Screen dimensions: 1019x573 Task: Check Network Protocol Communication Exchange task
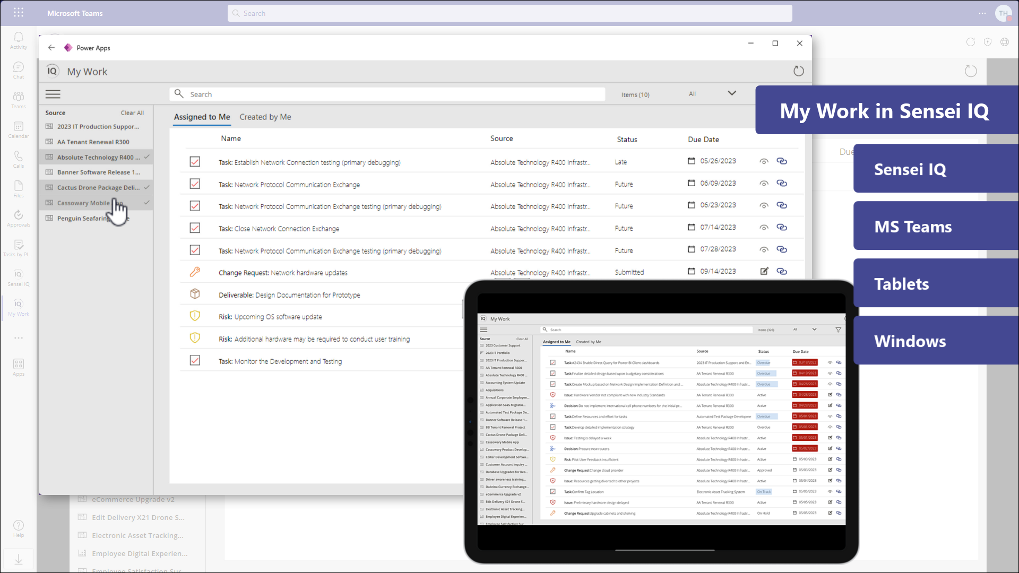point(195,184)
